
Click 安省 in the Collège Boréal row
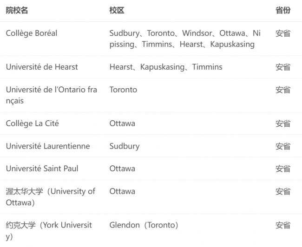pyautogui.click(x=283, y=33)
